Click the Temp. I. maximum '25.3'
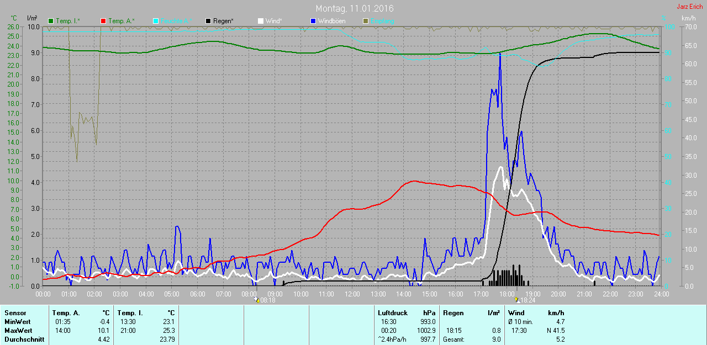707x345 pixels. coord(168,331)
